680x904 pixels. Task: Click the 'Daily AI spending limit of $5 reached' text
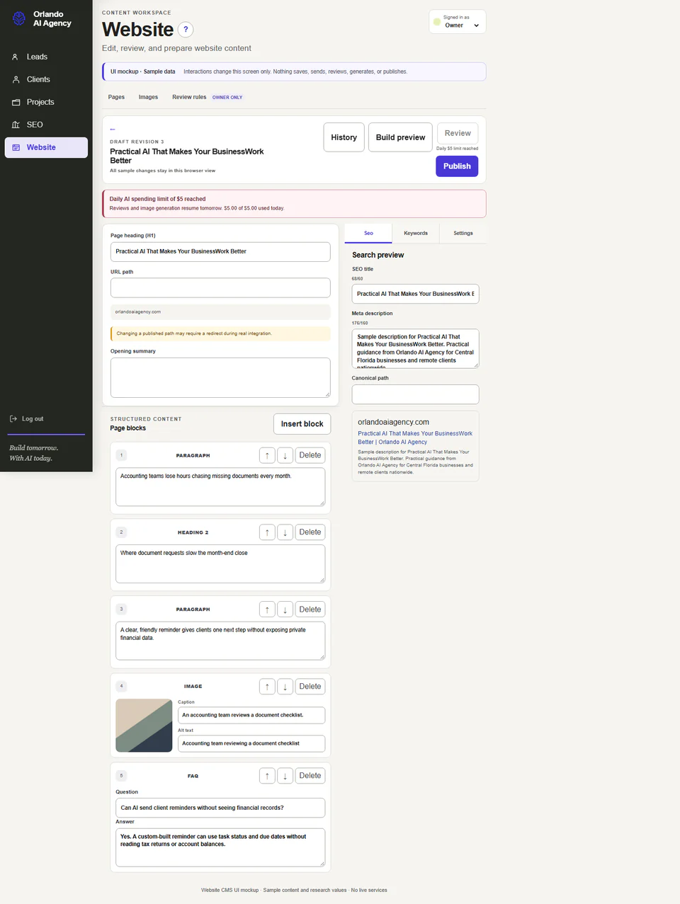(x=157, y=199)
